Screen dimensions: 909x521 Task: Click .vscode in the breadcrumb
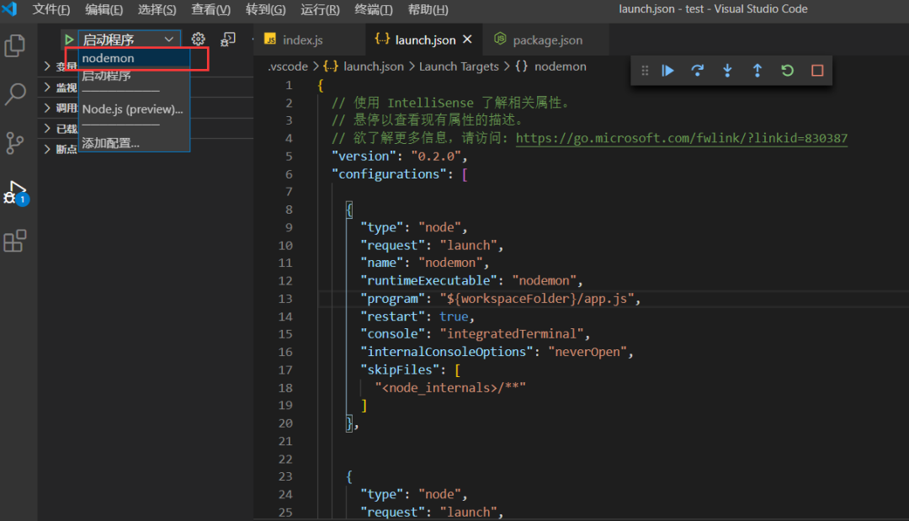pyautogui.click(x=288, y=66)
